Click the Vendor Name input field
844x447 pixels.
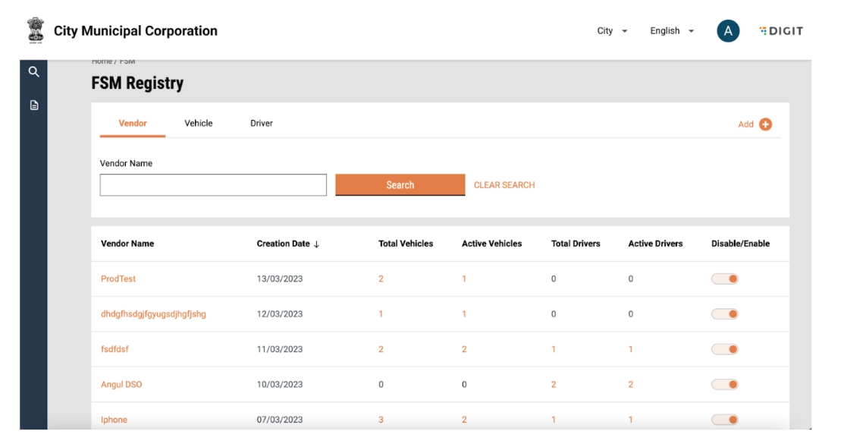point(213,185)
